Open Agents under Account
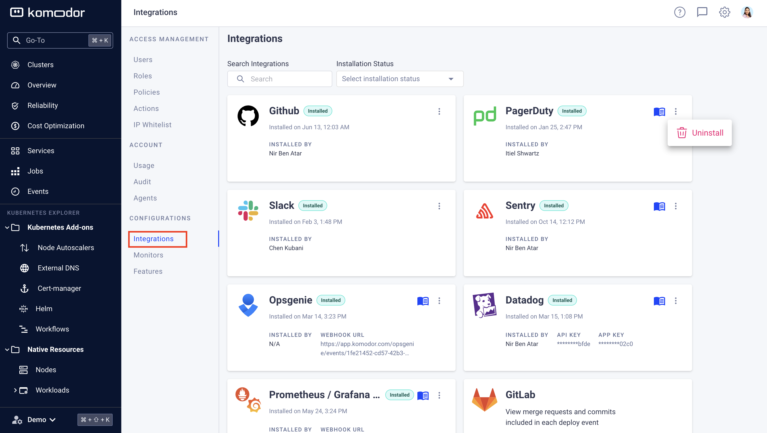767x433 pixels. 145,198
